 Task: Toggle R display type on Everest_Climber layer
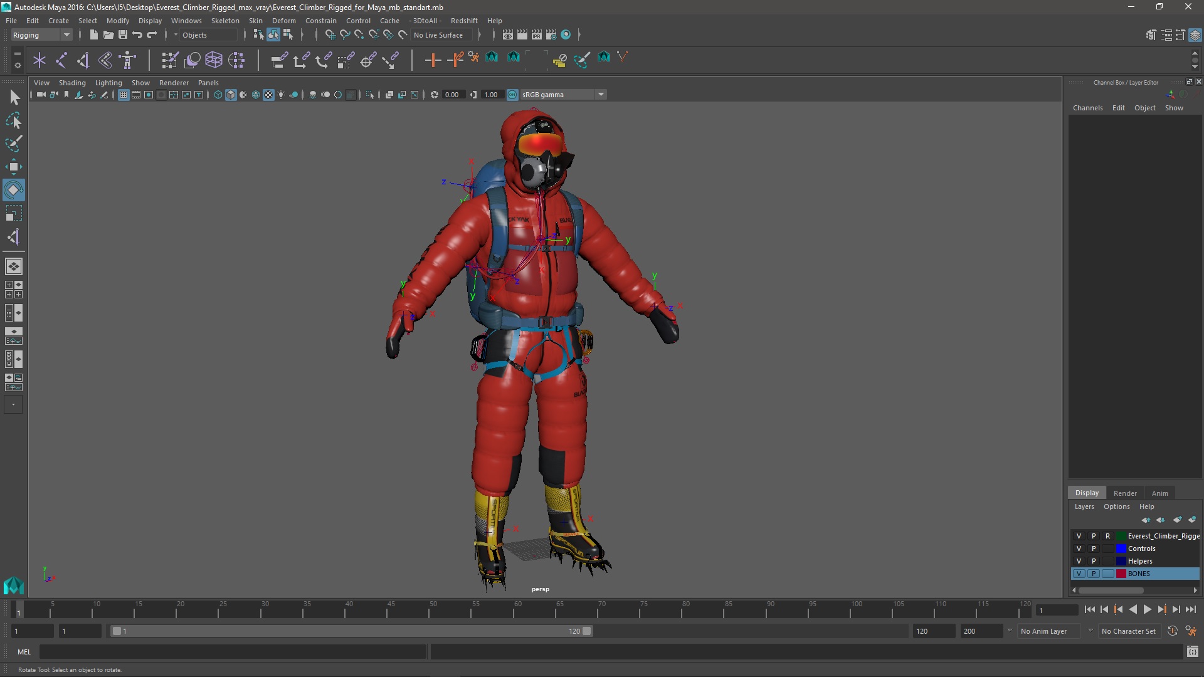(1108, 536)
